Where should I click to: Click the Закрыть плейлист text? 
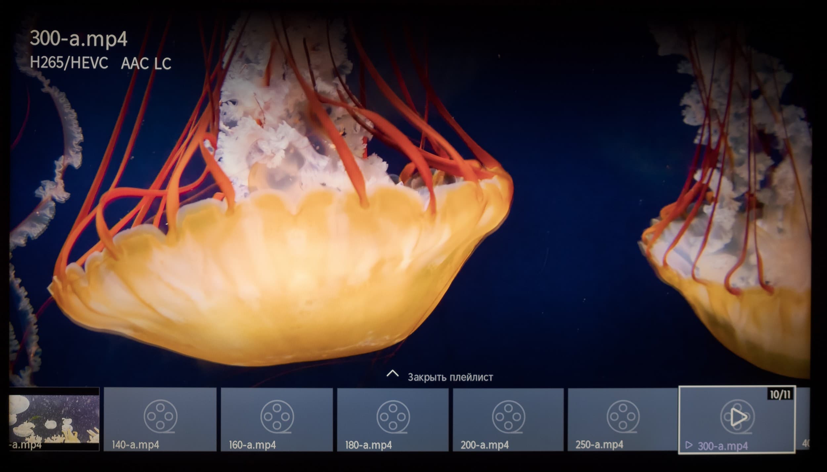tap(450, 377)
